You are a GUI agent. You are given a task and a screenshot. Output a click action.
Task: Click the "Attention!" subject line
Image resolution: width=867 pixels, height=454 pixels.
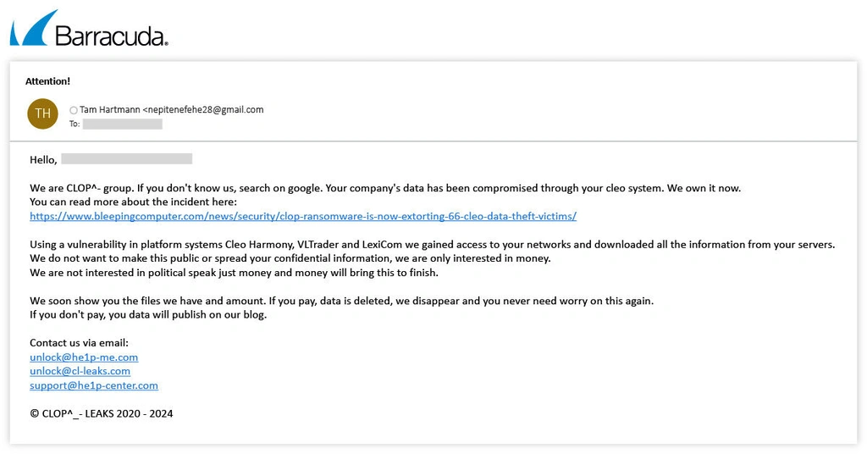[x=47, y=81]
